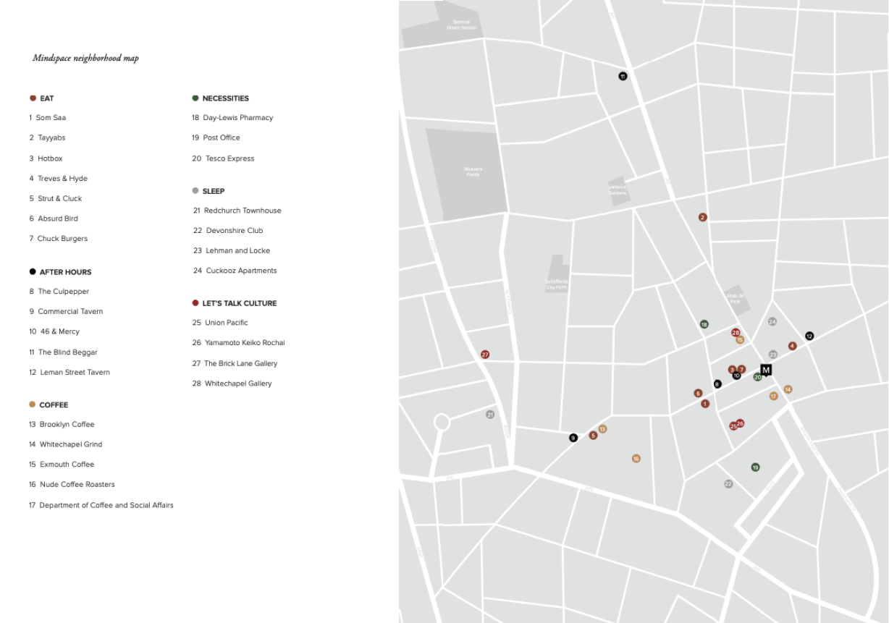Click green map pin 19 Post Office
The image size is (889, 623).
755,467
